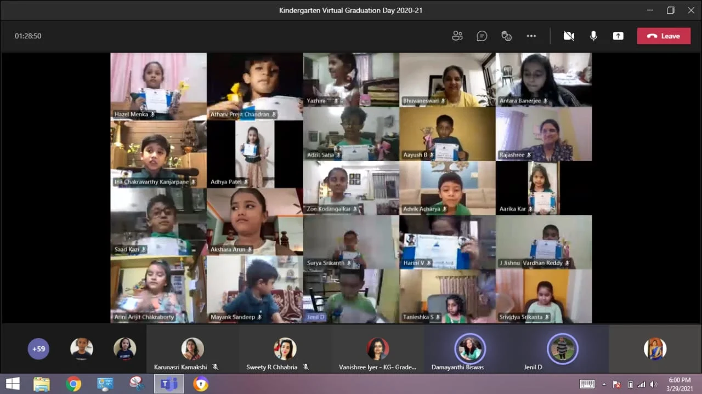Open the Windows Start menu
702x394 pixels.
(x=12, y=384)
